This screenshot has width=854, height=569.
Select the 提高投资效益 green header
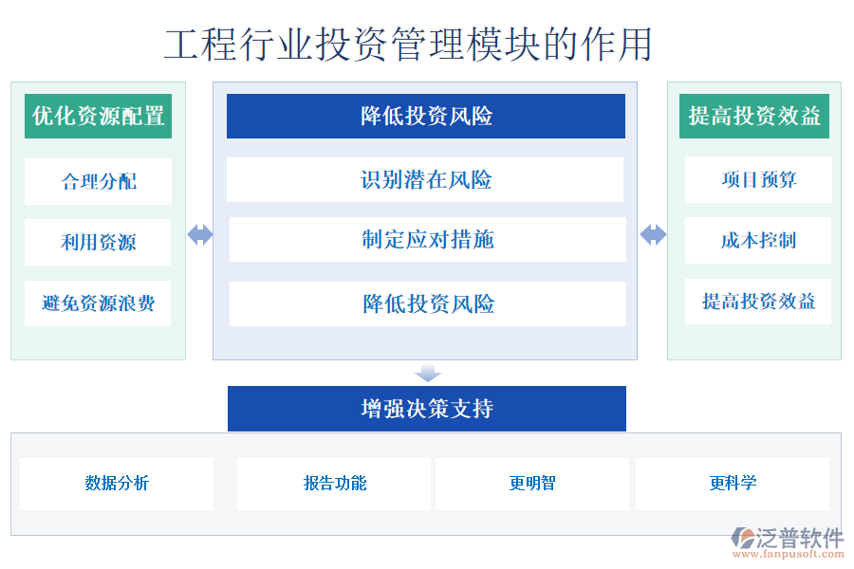pos(754,116)
